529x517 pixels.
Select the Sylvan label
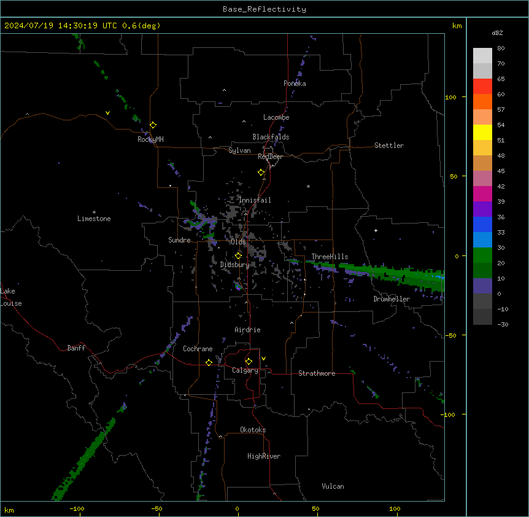click(239, 150)
